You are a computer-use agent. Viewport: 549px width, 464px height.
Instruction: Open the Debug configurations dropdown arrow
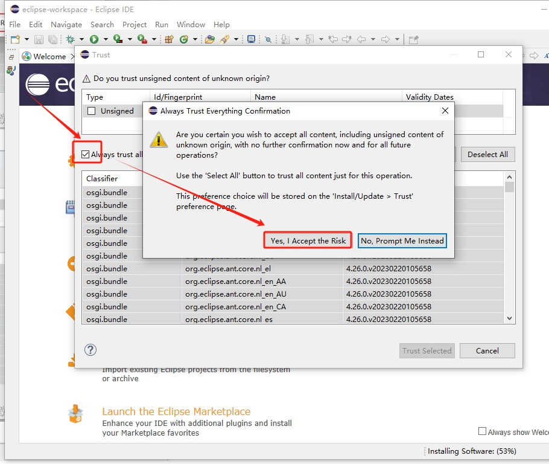pos(81,39)
